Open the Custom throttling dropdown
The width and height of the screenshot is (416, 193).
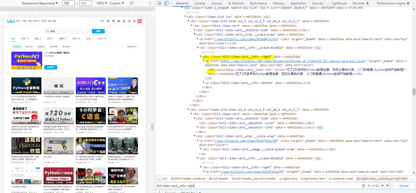pos(117,3)
